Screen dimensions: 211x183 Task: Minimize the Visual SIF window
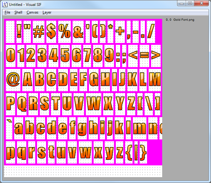point(182,3)
